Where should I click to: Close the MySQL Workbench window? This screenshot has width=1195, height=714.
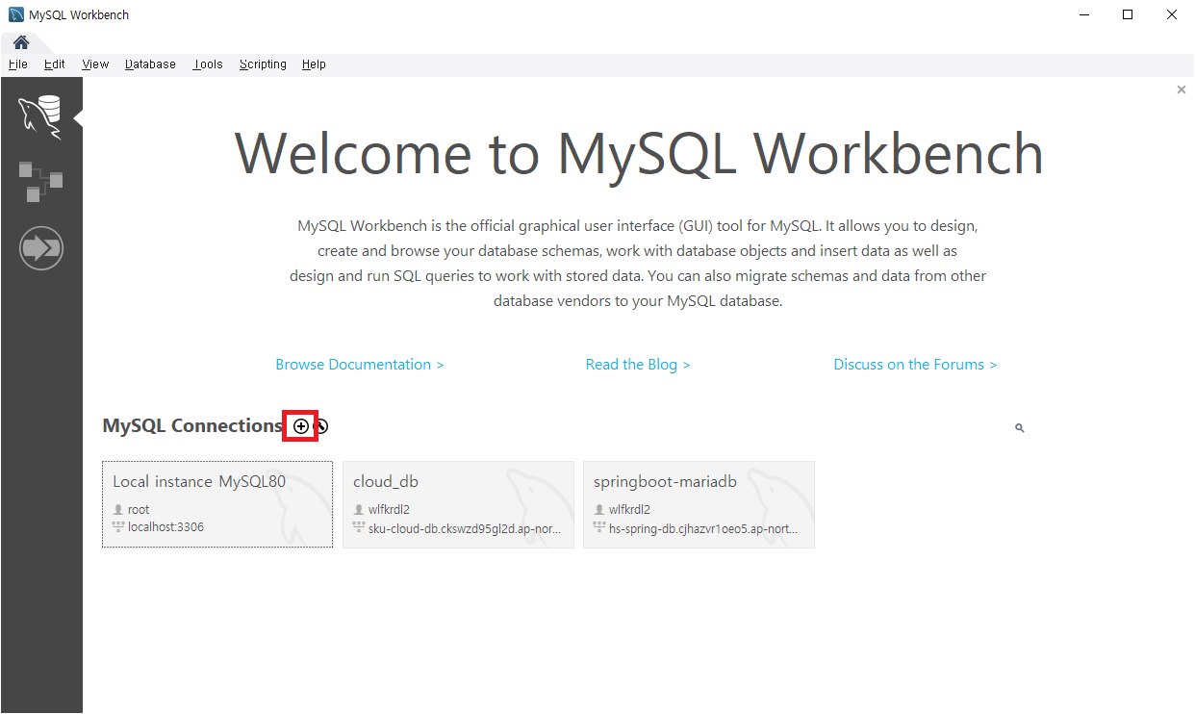[x=1172, y=14]
